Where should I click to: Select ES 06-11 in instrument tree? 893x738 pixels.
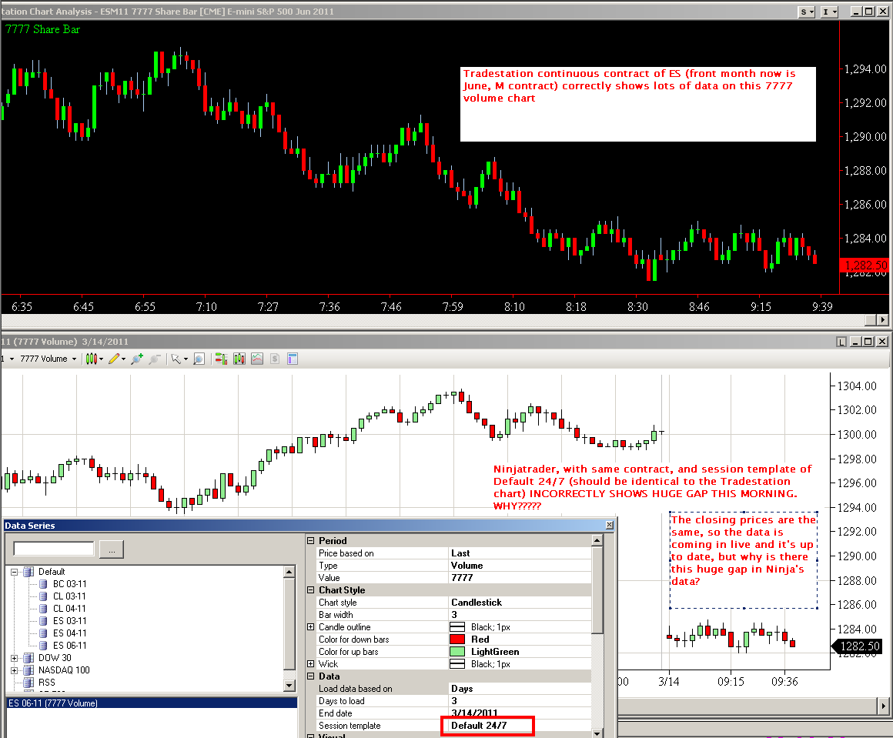pos(69,645)
